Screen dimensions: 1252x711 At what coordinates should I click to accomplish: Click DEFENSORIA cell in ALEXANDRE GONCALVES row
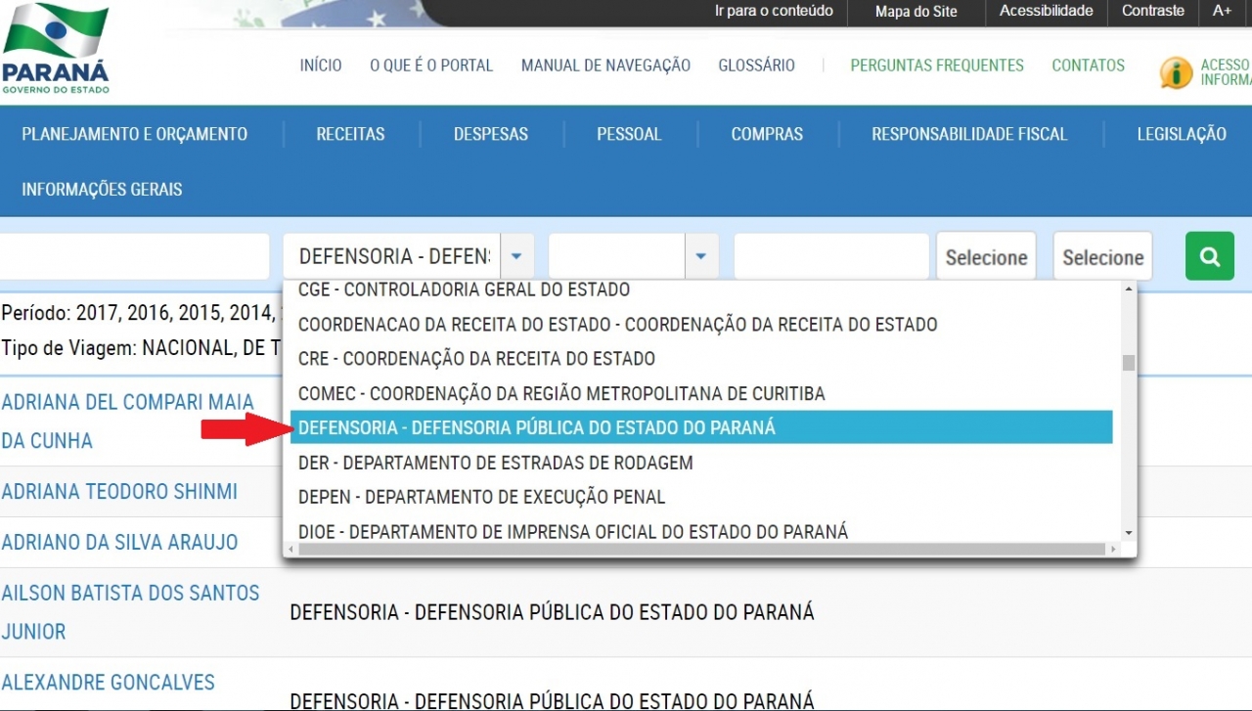[x=552, y=700]
